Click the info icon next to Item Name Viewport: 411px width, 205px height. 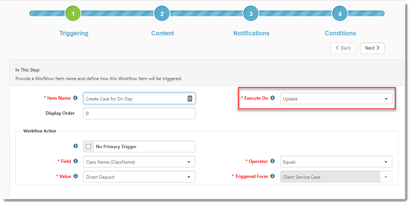coord(75,98)
